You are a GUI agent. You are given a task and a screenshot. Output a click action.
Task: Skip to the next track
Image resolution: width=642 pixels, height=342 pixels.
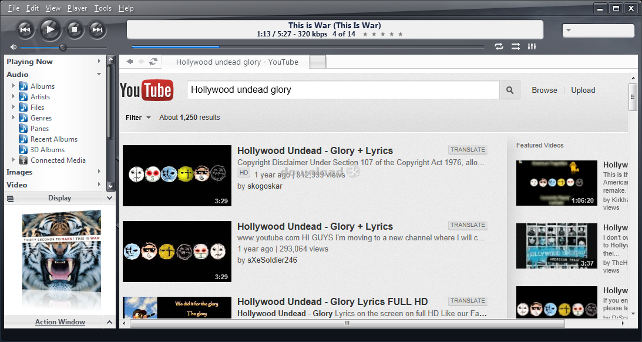point(98,29)
